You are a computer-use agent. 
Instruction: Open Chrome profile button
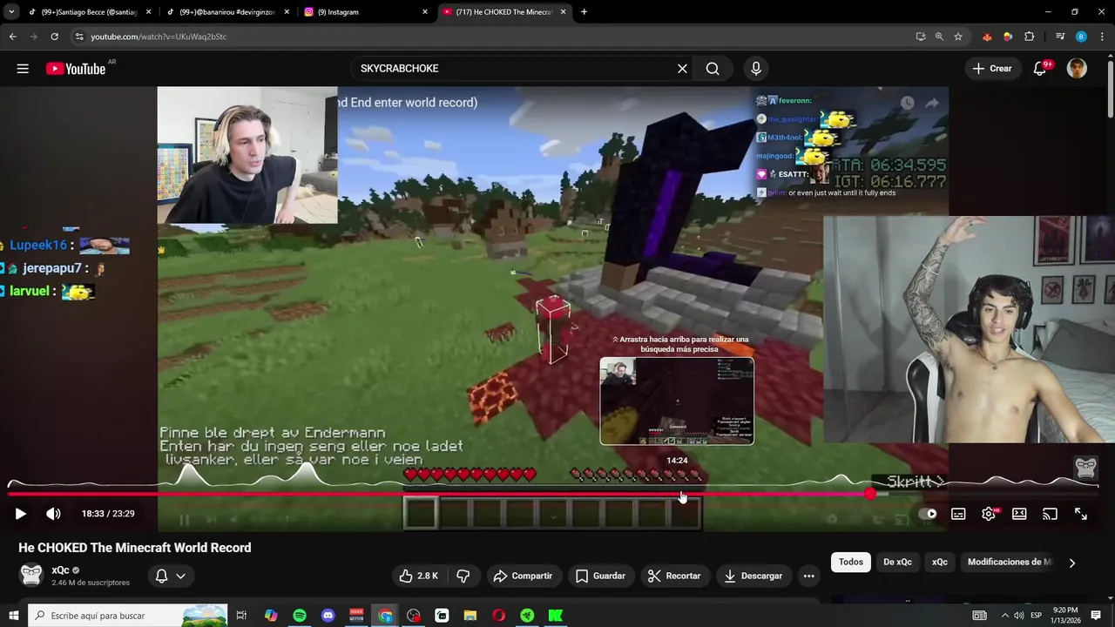(x=1081, y=37)
